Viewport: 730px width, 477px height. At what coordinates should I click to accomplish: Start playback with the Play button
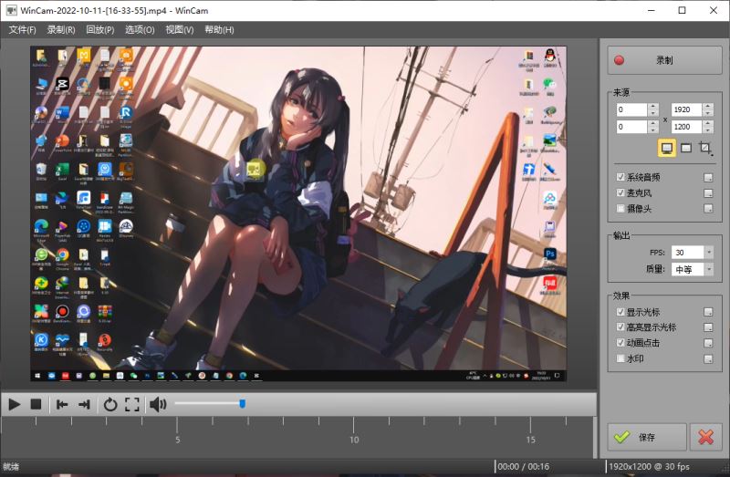14,404
